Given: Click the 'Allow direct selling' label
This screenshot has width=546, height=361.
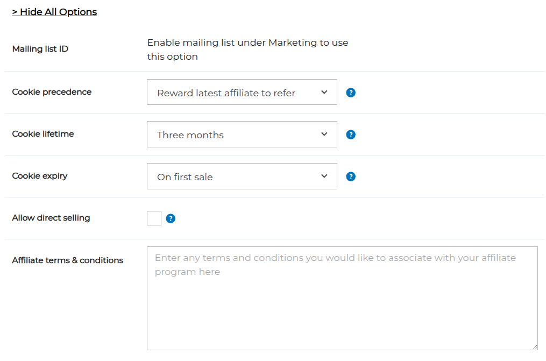Looking at the screenshot, I should point(51,218).
